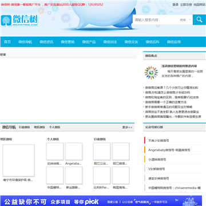The height and width of the screenshot is (206, 206).
Task: Click the thumbnail above 新丝路影...
Action: [74, 176]
